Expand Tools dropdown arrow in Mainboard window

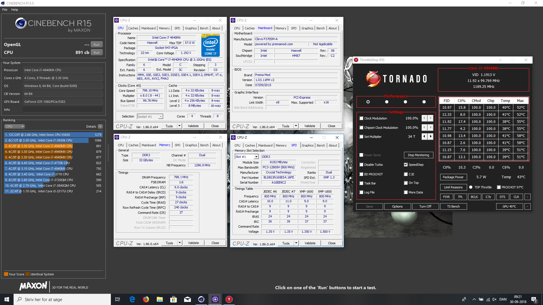(x=296, y=126)
